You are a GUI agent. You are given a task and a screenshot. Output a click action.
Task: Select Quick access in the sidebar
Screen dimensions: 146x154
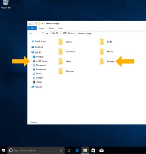coord(39,41)
